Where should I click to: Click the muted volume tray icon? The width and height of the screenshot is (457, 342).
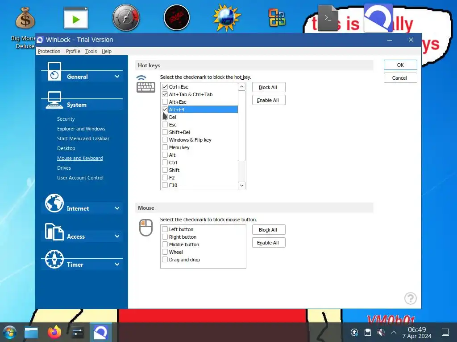tap(381, 332)
